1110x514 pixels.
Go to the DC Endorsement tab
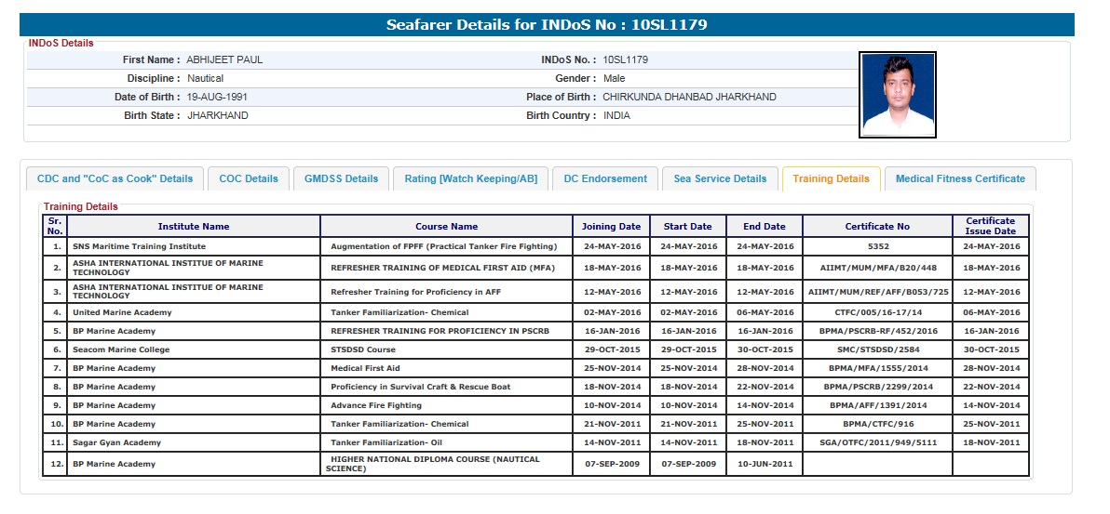tap(605, 178)
